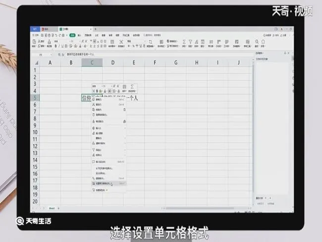Click the formula bar text
Image resolution: width=322 pixels, height=242 pixels.
[x=80, y=55]
